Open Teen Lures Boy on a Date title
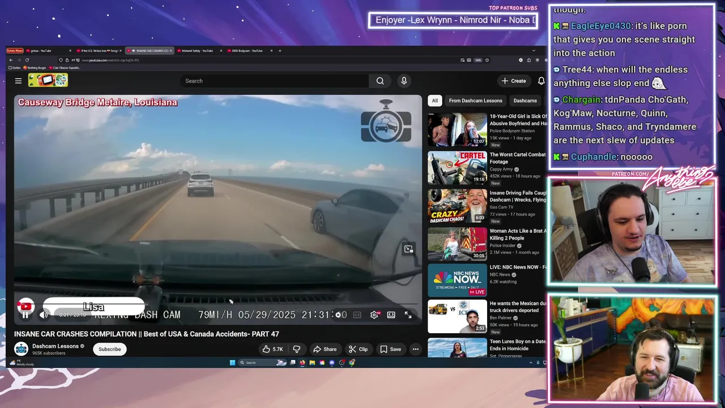This screenshot has height=408, width=725. [518, 345]
